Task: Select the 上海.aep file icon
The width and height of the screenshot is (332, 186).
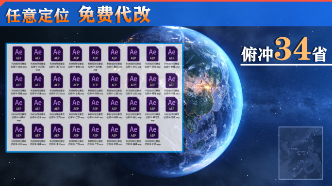Action: [x=76, y=81]
